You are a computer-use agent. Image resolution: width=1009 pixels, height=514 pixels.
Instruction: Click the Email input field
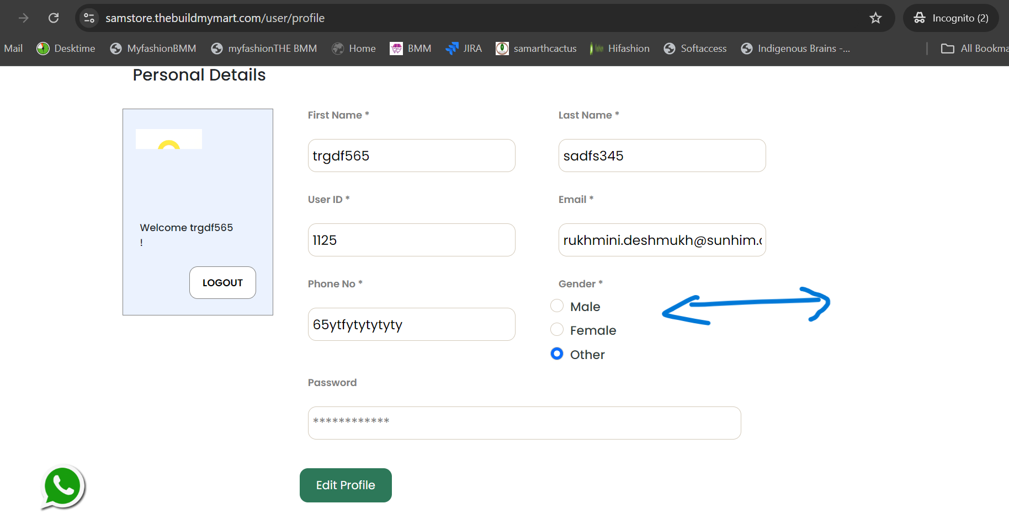point(662,240)
